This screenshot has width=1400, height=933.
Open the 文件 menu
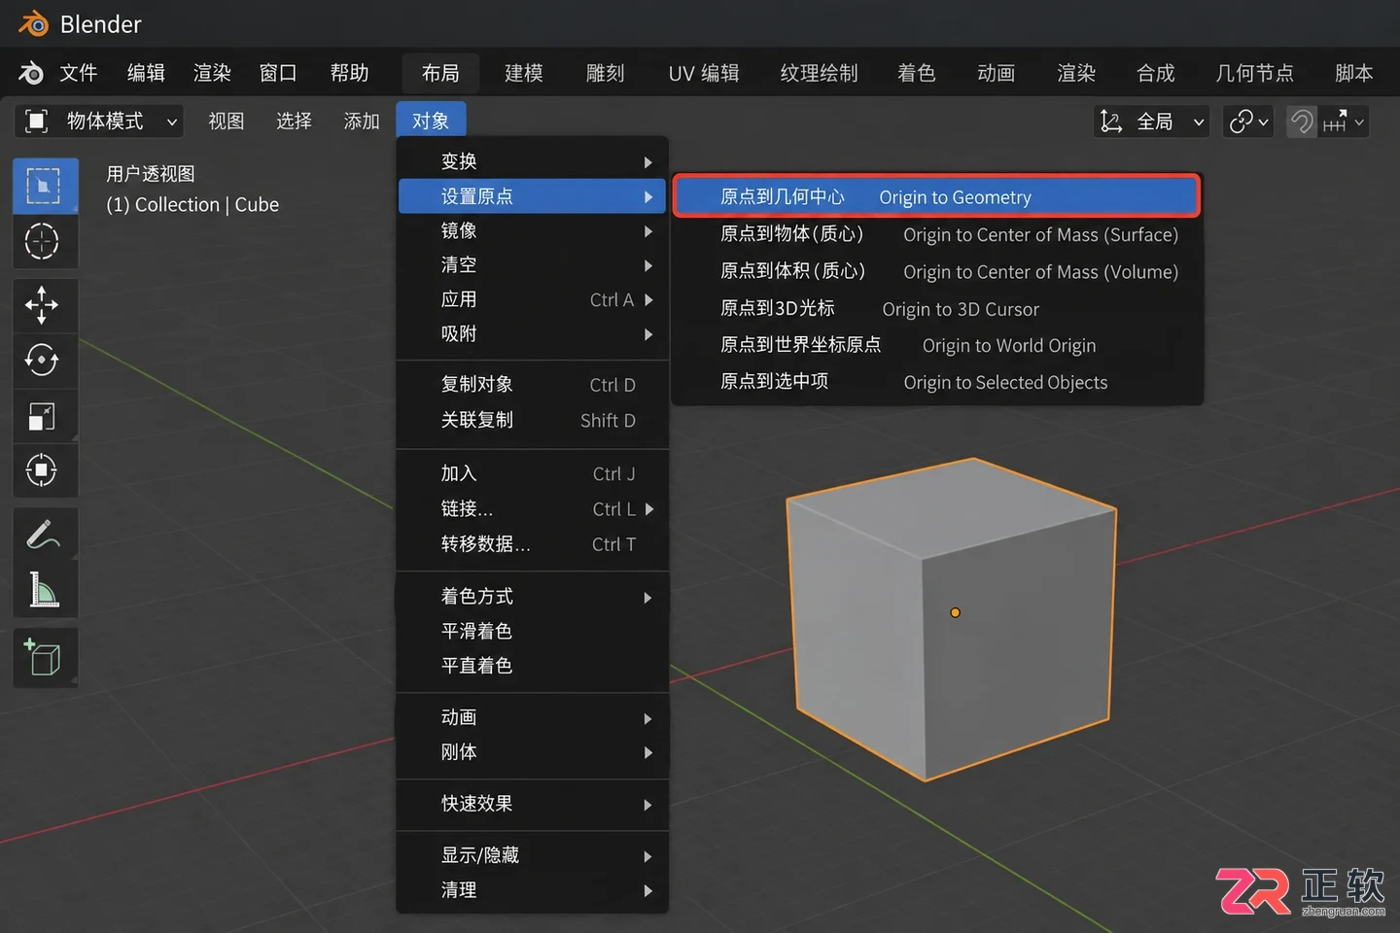click(79, 73)
